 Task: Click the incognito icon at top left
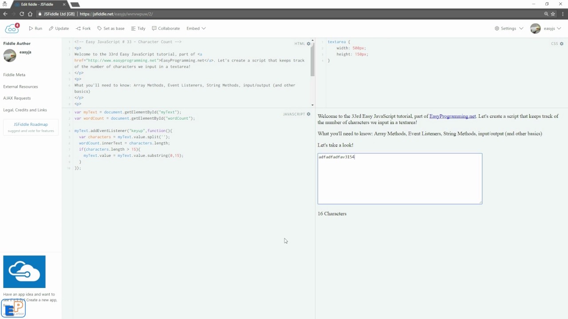tap(5, 4)
